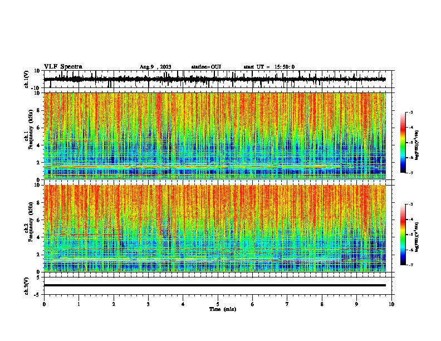Click the "6" kHz tick on ch.2 frequency axis
This screenshot has height=341, width=441.
tap(39, 220)
